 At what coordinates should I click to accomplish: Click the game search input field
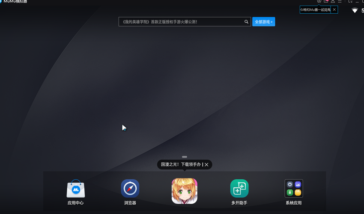click(181, 22)
